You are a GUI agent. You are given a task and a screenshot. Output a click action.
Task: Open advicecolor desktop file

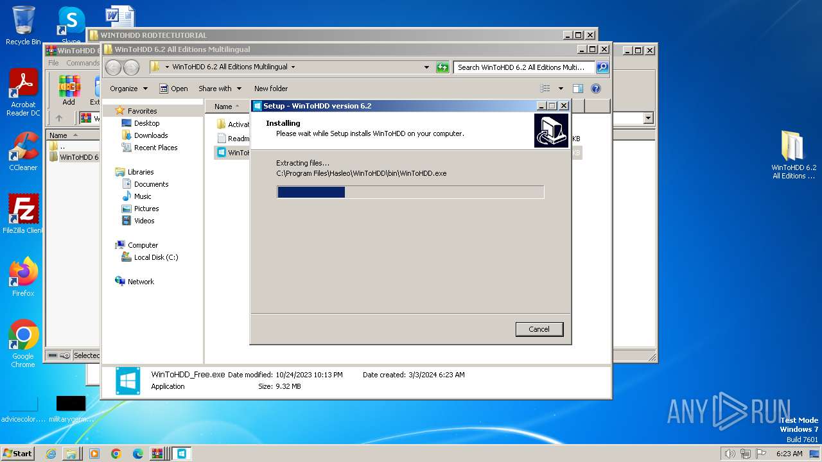pos(23,409)
